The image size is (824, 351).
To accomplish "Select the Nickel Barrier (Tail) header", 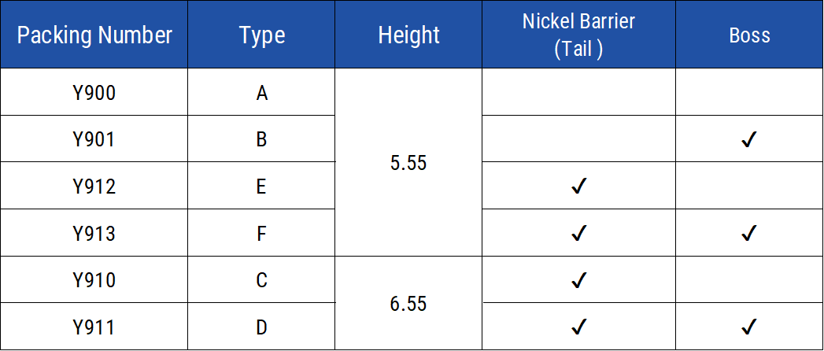I will coord(578,35).
